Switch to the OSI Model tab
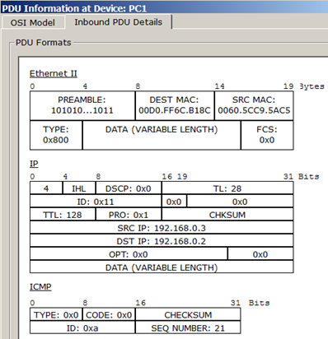 [x=33, y=22]
